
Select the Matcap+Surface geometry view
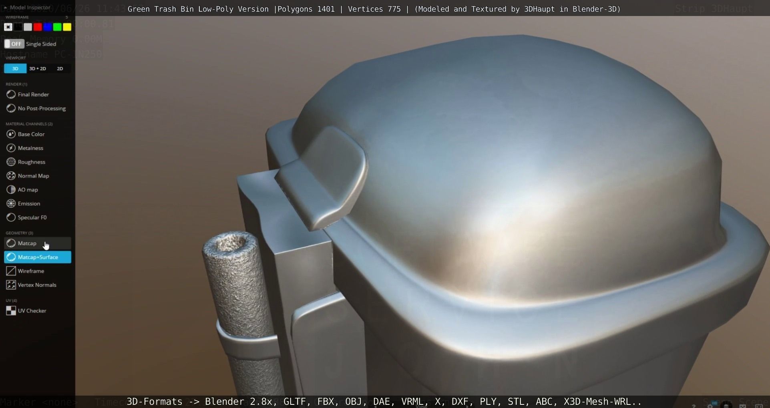pyautogui.click(x=38, y=257)
